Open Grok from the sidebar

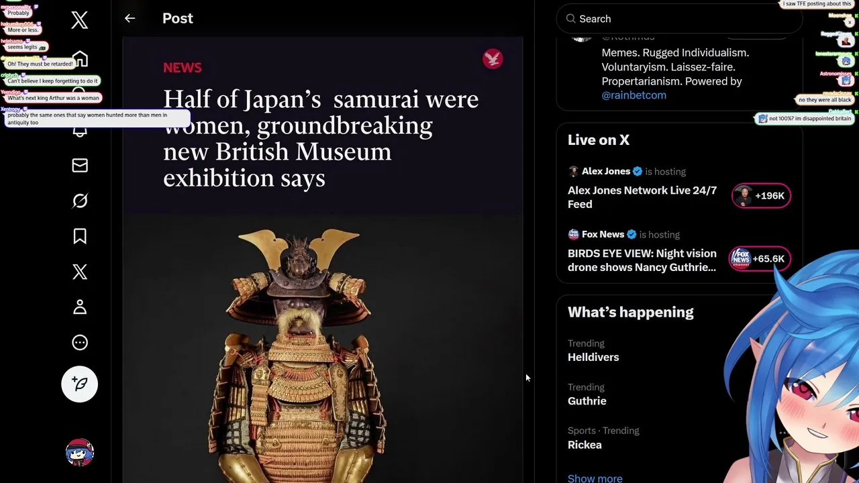click(80, 201)
